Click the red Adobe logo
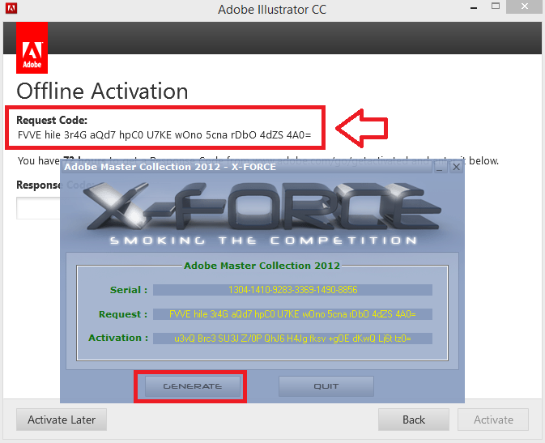Screen dimensions: 545x443 [x=32, y=48]
